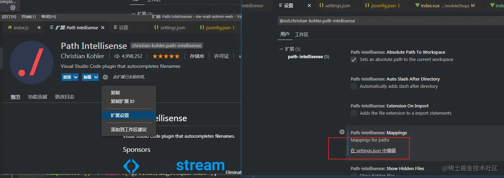Close the 扩展 Path Intellisense tab
Viewport: 504px width, 178px height.
pyautogui.click(x=103, y=28)
